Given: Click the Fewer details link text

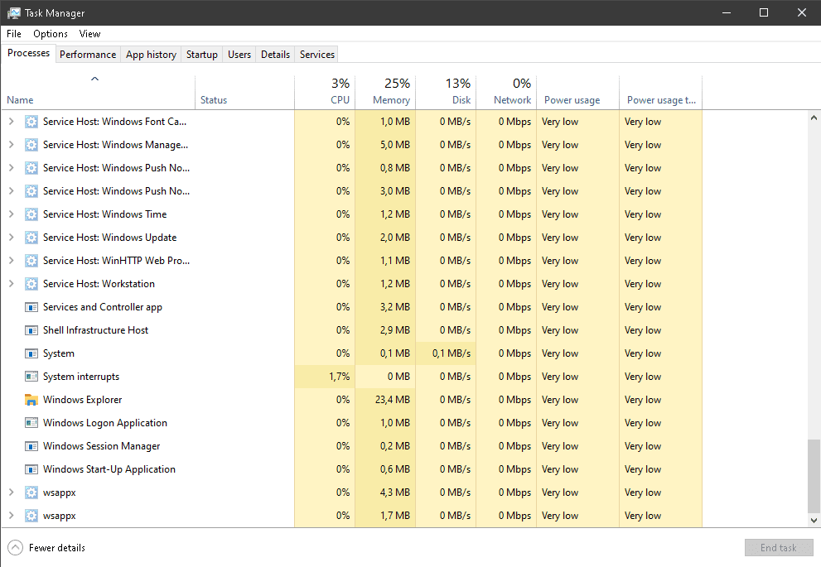Looking at the screenshot, I should click(x=57, y=548).
